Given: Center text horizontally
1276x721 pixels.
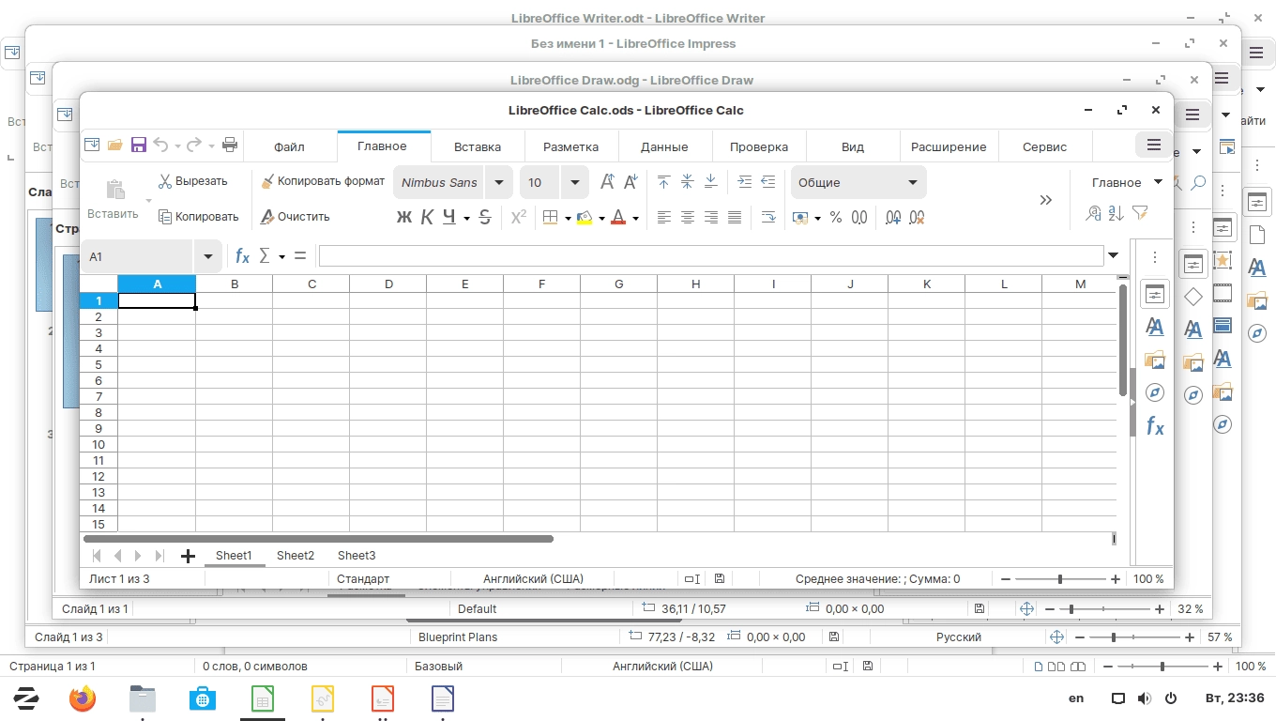Looking at the screenshot, I should [688, 218].
